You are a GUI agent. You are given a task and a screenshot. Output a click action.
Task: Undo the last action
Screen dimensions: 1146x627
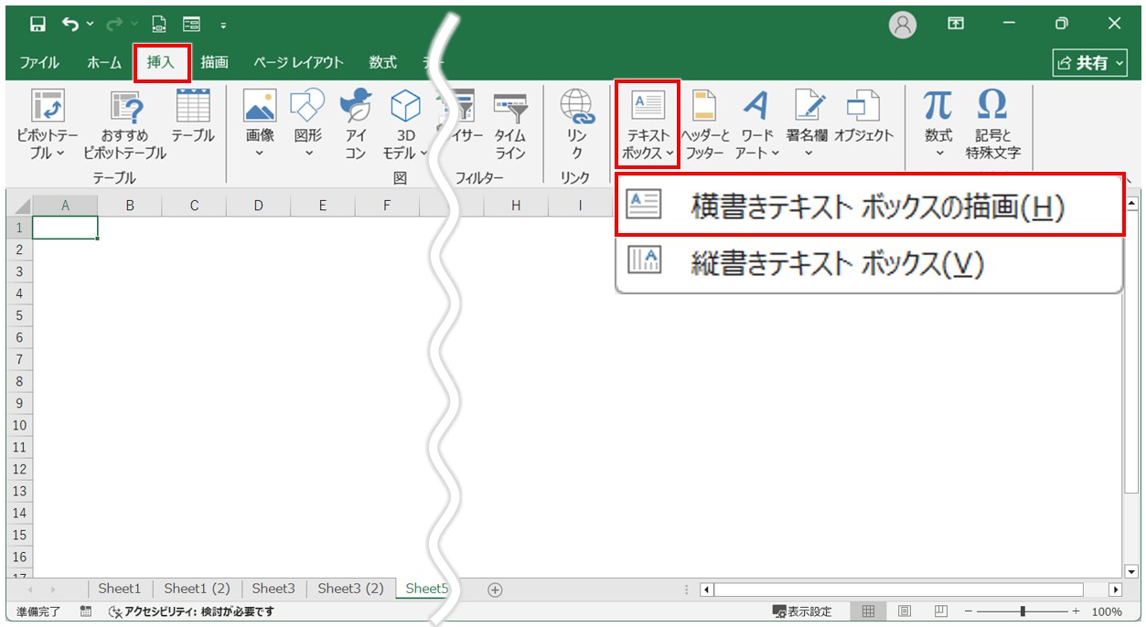click(x=70, y=24)
